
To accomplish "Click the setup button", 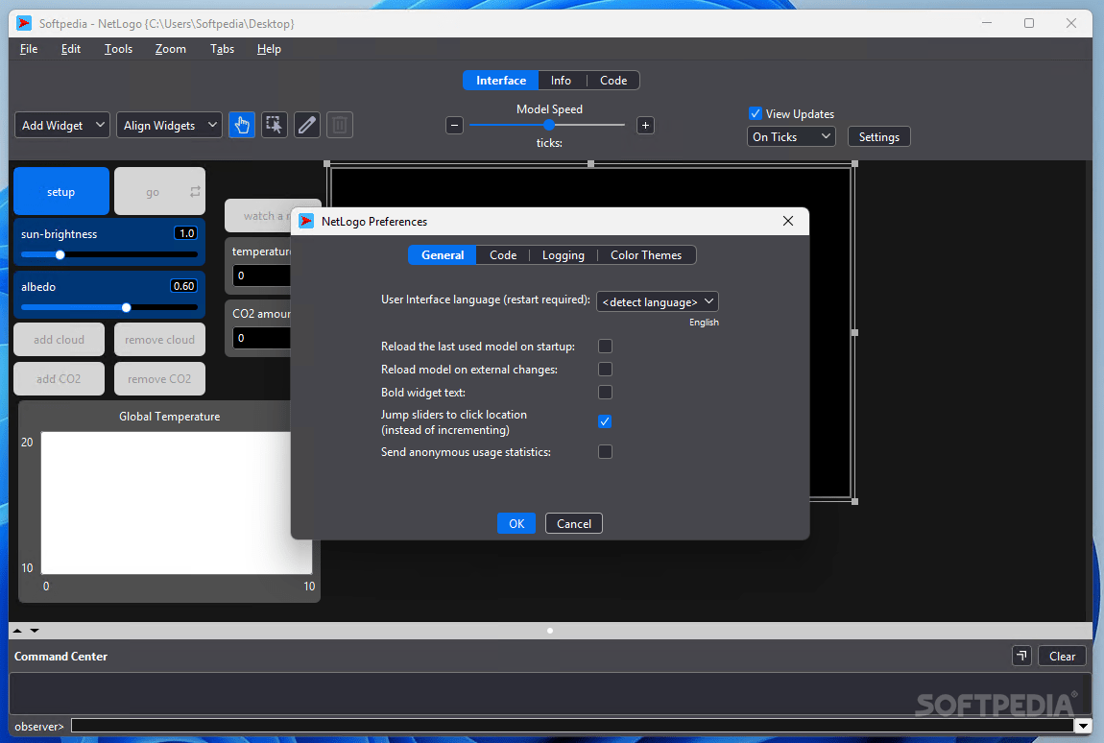I will (61, 191).
